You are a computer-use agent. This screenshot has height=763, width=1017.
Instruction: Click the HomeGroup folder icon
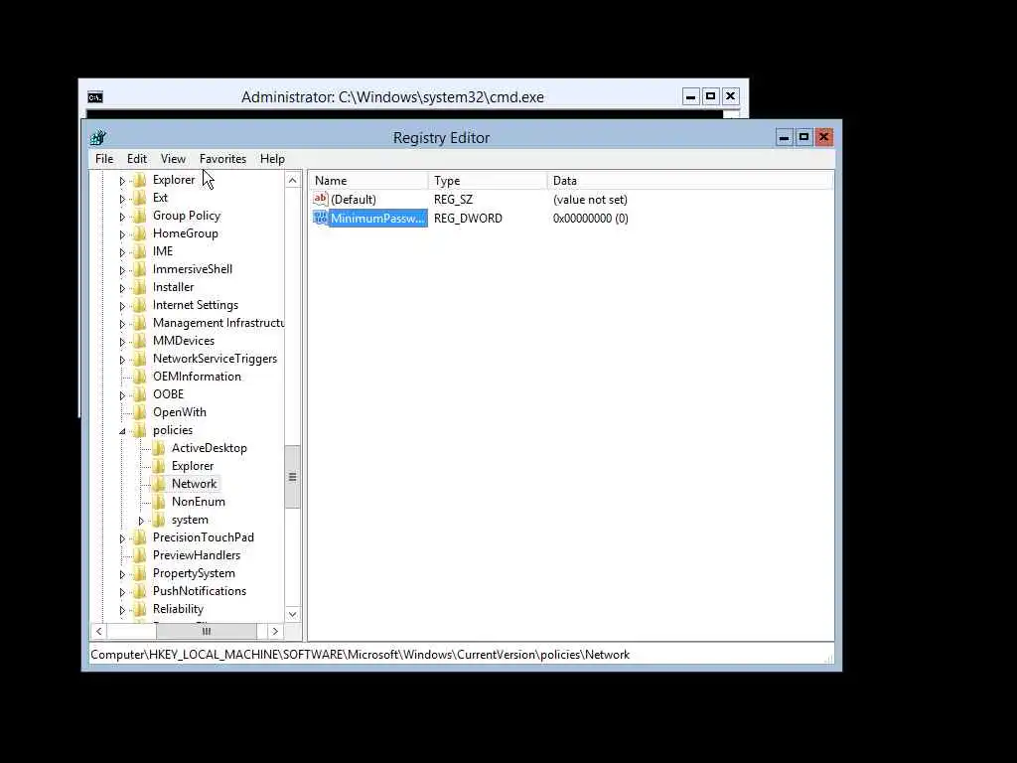tap(139, 233)
